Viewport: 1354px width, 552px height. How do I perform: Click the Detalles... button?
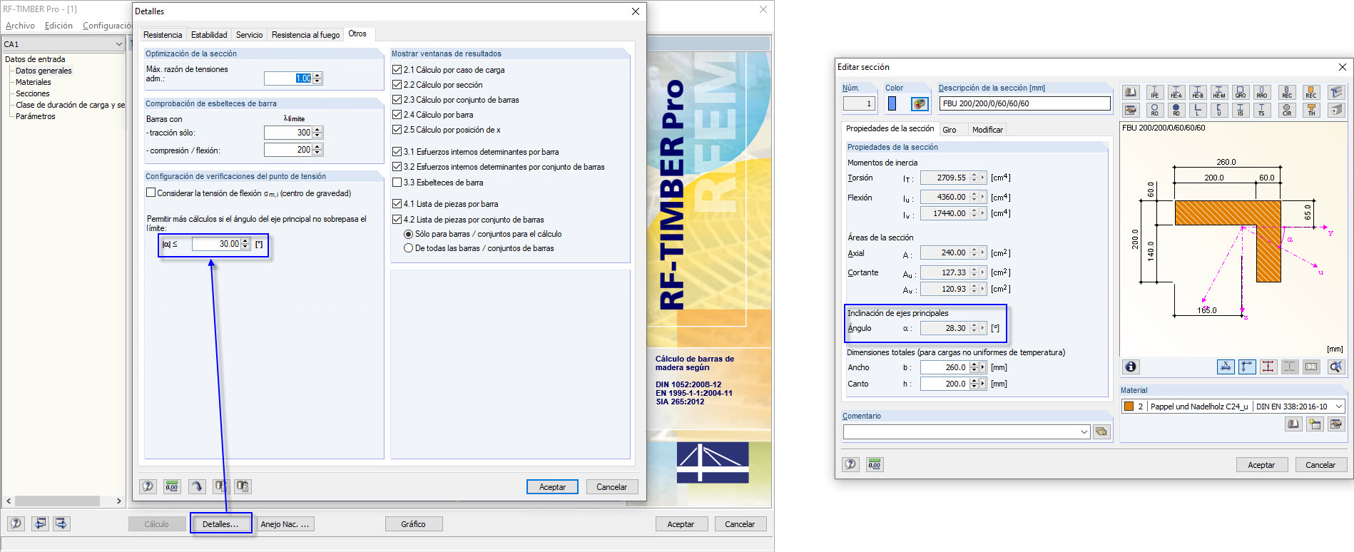click(x=220, y=524)
